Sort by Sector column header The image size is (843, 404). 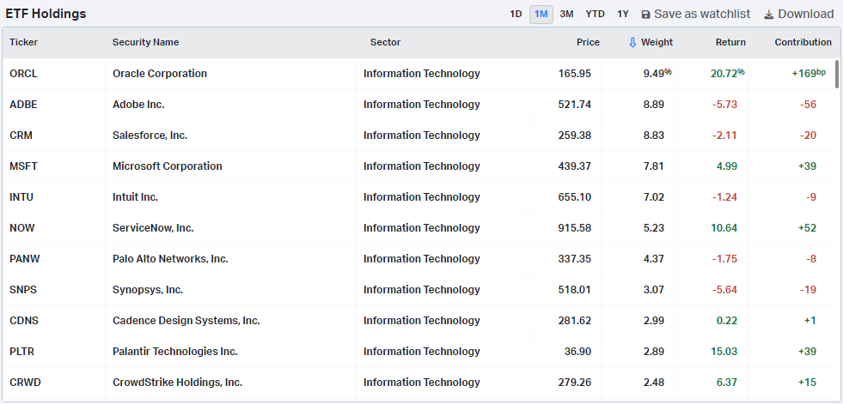[386, 42]
